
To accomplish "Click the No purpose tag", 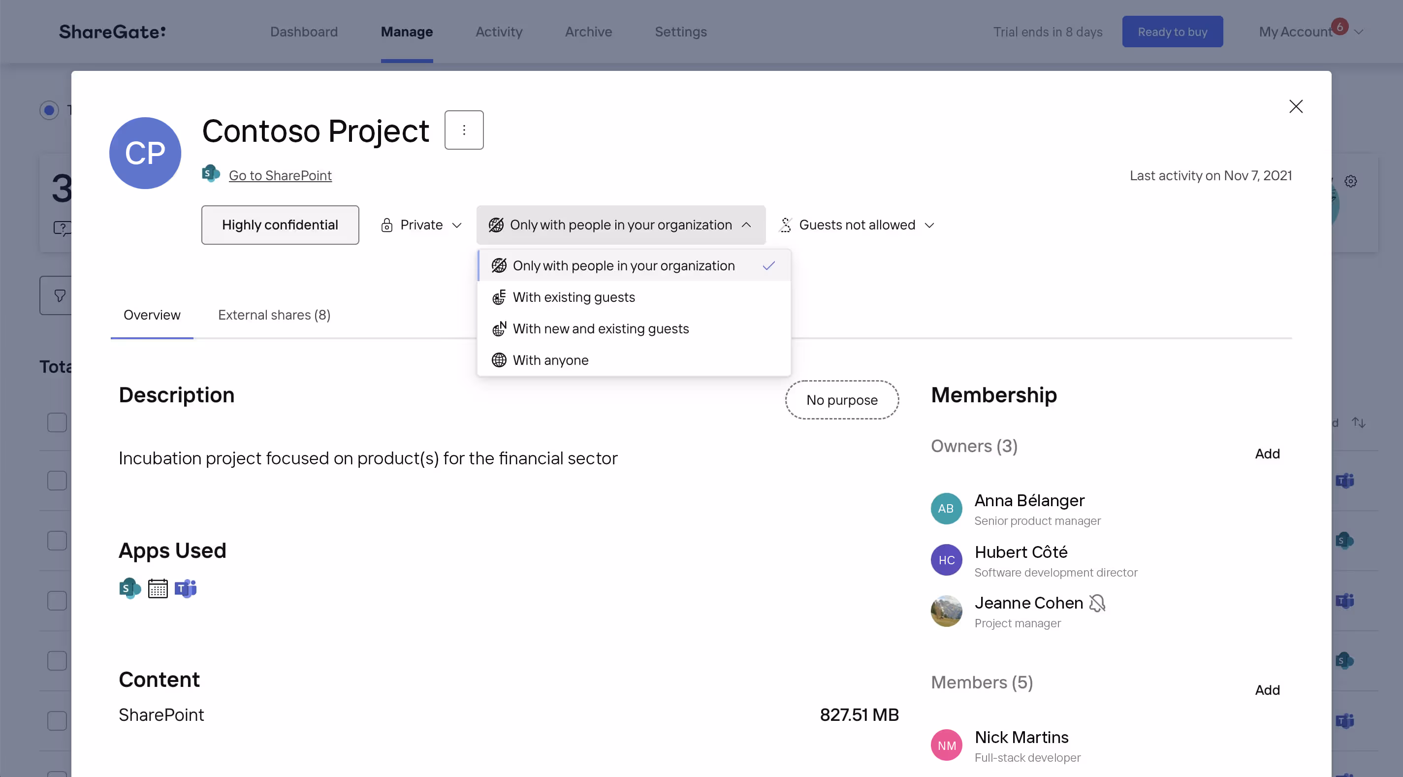I will coord(841,400).
